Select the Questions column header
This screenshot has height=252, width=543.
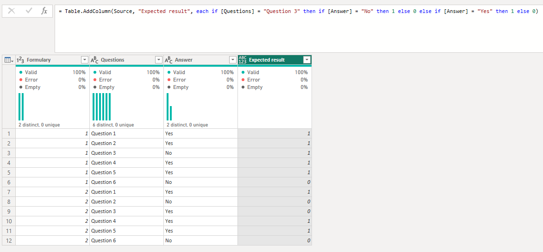coord(127,60)
